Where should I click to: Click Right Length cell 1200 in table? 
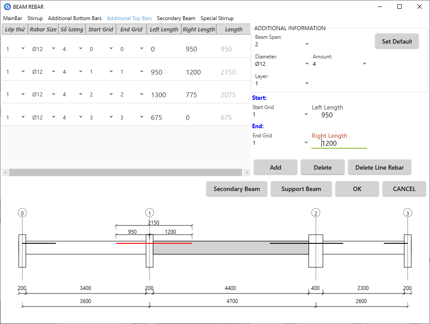[x=193, y=72]
